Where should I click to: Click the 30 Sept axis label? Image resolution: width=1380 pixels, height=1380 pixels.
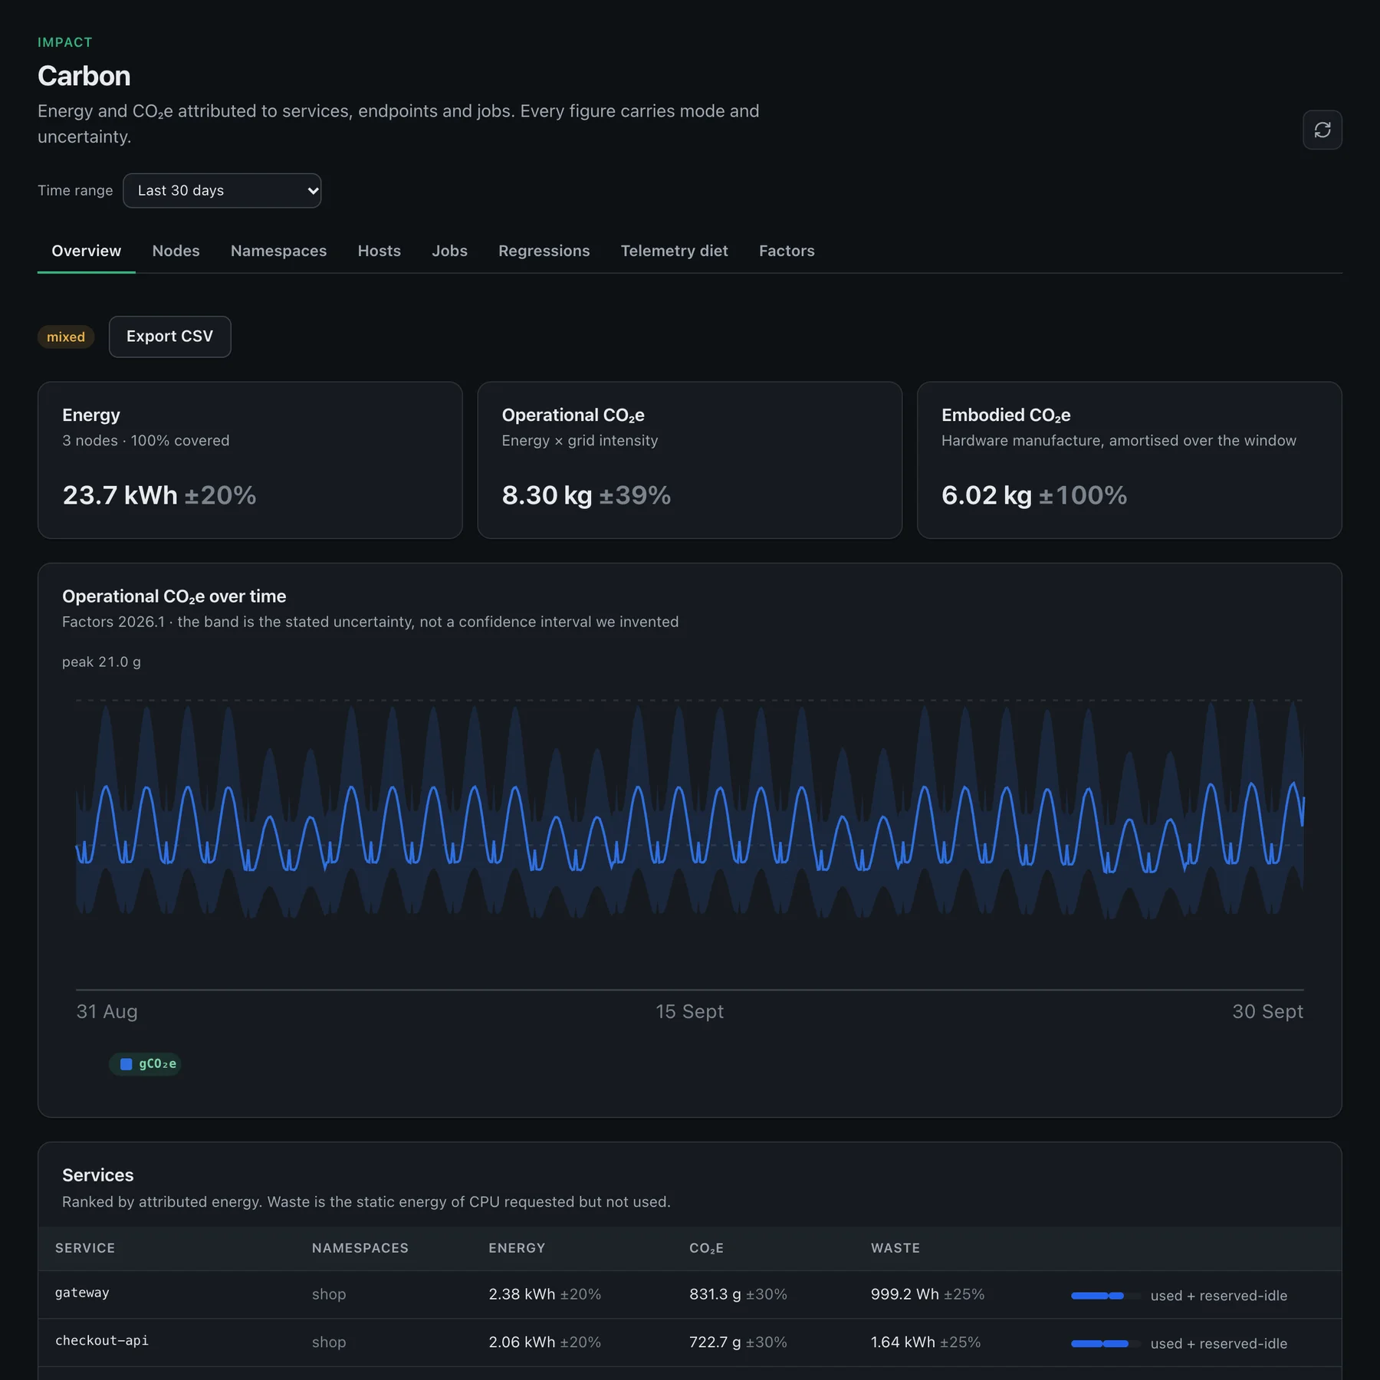click(1267, 1011)
